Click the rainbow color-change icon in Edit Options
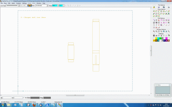Screen dimensions: 172x107 coord(169,23)
